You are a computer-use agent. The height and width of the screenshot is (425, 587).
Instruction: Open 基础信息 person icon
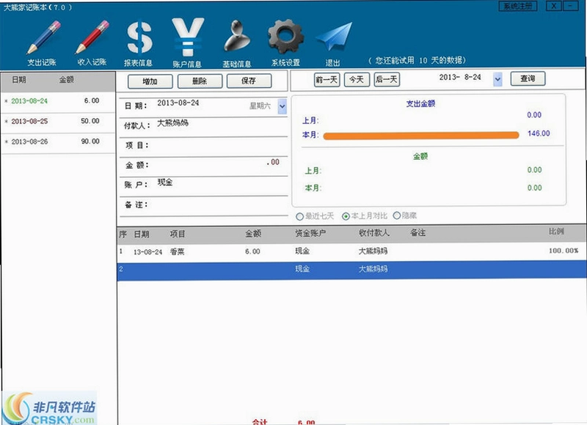(236, 37)
